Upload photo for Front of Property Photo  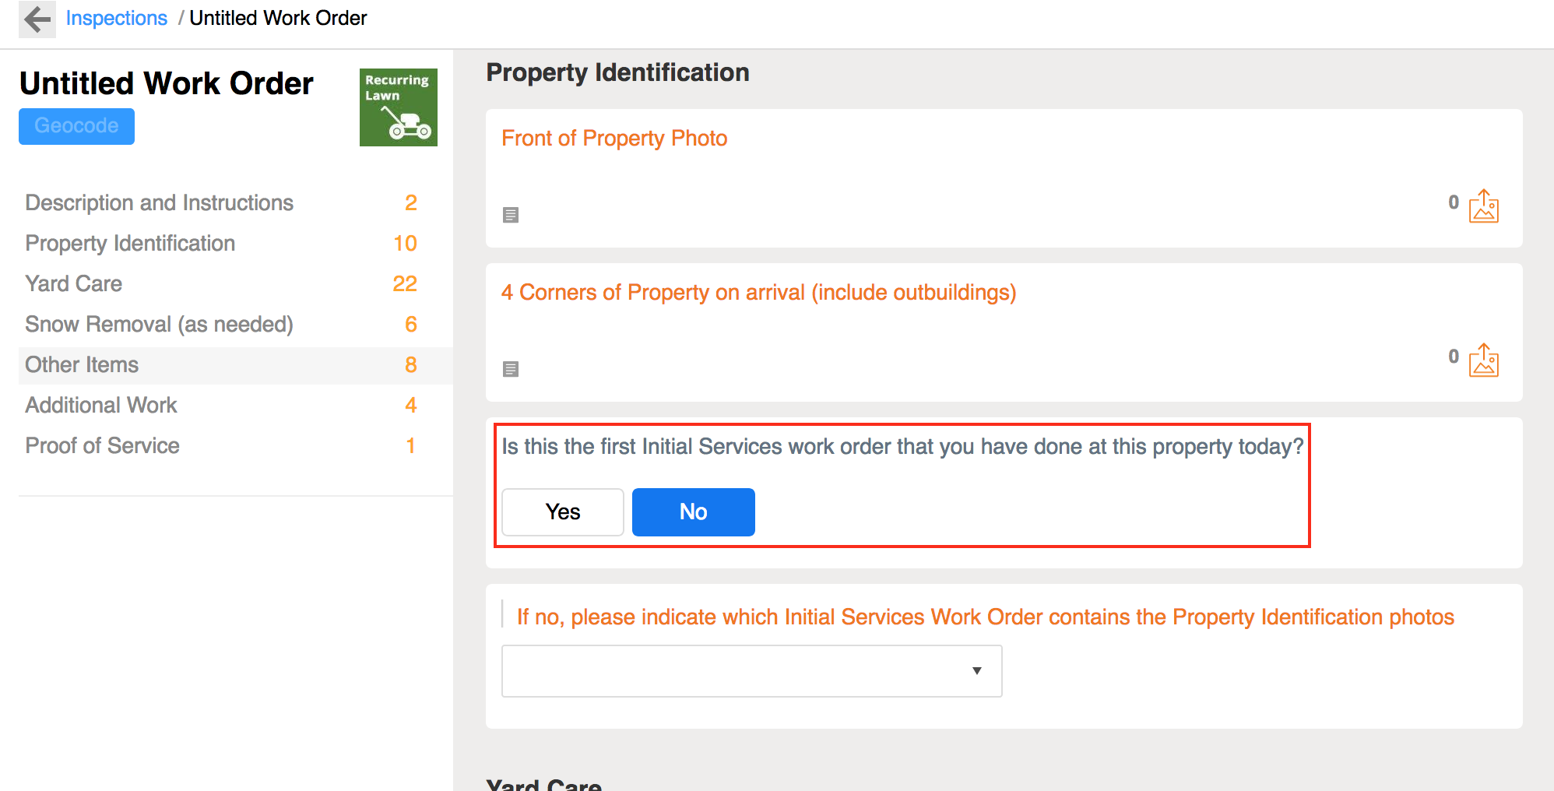tap(1483, 206)
